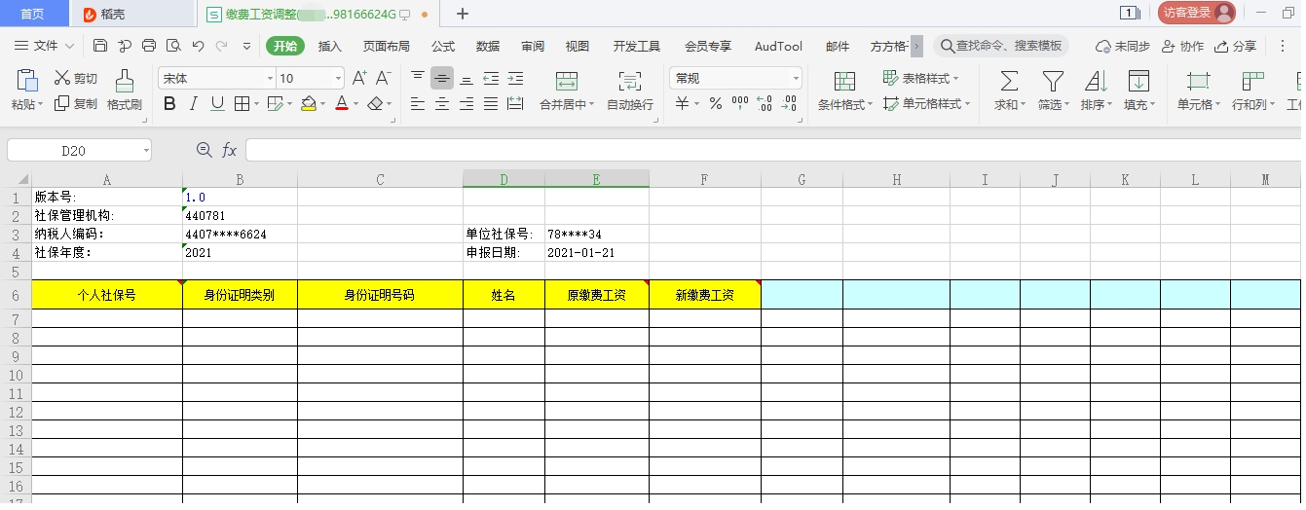Screen dimensions: 1306x510
Task: Open the Name Box dropdown showing D20
Action: click(x=146, y=150)
